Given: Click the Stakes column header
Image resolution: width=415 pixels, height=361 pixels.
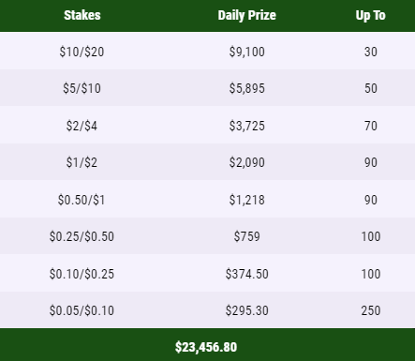Looking at the screenshot, I should (x=82, y=15).
